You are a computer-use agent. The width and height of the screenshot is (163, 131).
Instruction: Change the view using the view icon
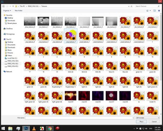(x=147, y=11)
